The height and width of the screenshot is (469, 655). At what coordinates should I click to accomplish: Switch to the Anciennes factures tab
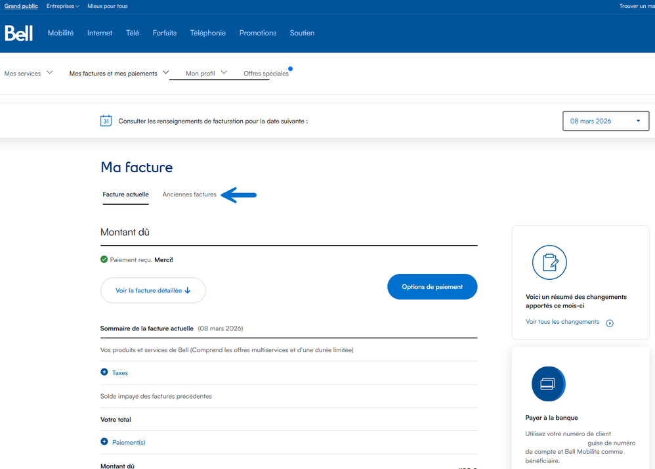pos(189,194)
